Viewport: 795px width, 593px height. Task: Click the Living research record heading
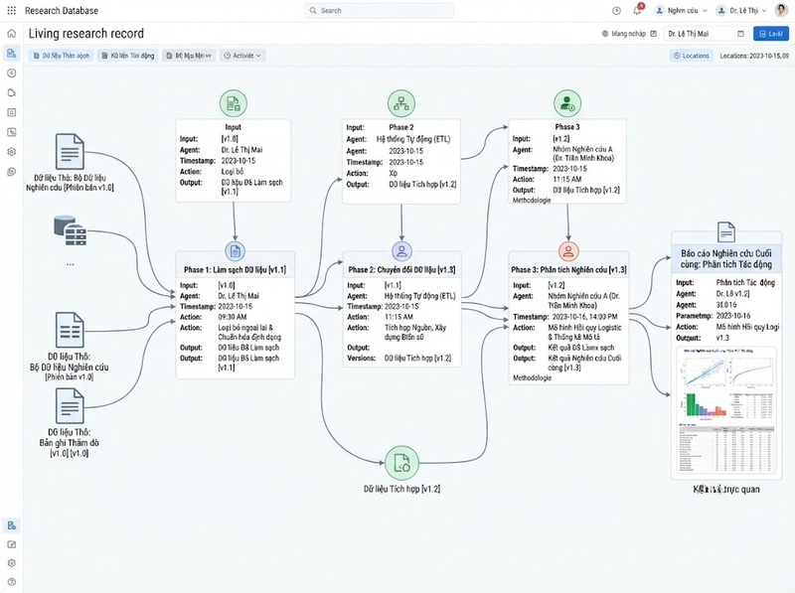point(86,34)
